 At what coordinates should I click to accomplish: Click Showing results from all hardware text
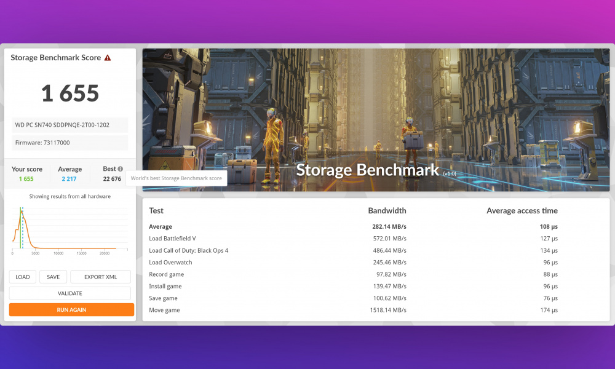70,196
